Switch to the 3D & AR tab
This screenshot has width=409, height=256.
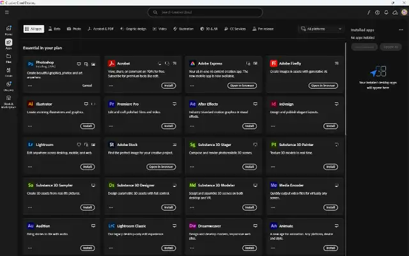[x=209, y=29]
